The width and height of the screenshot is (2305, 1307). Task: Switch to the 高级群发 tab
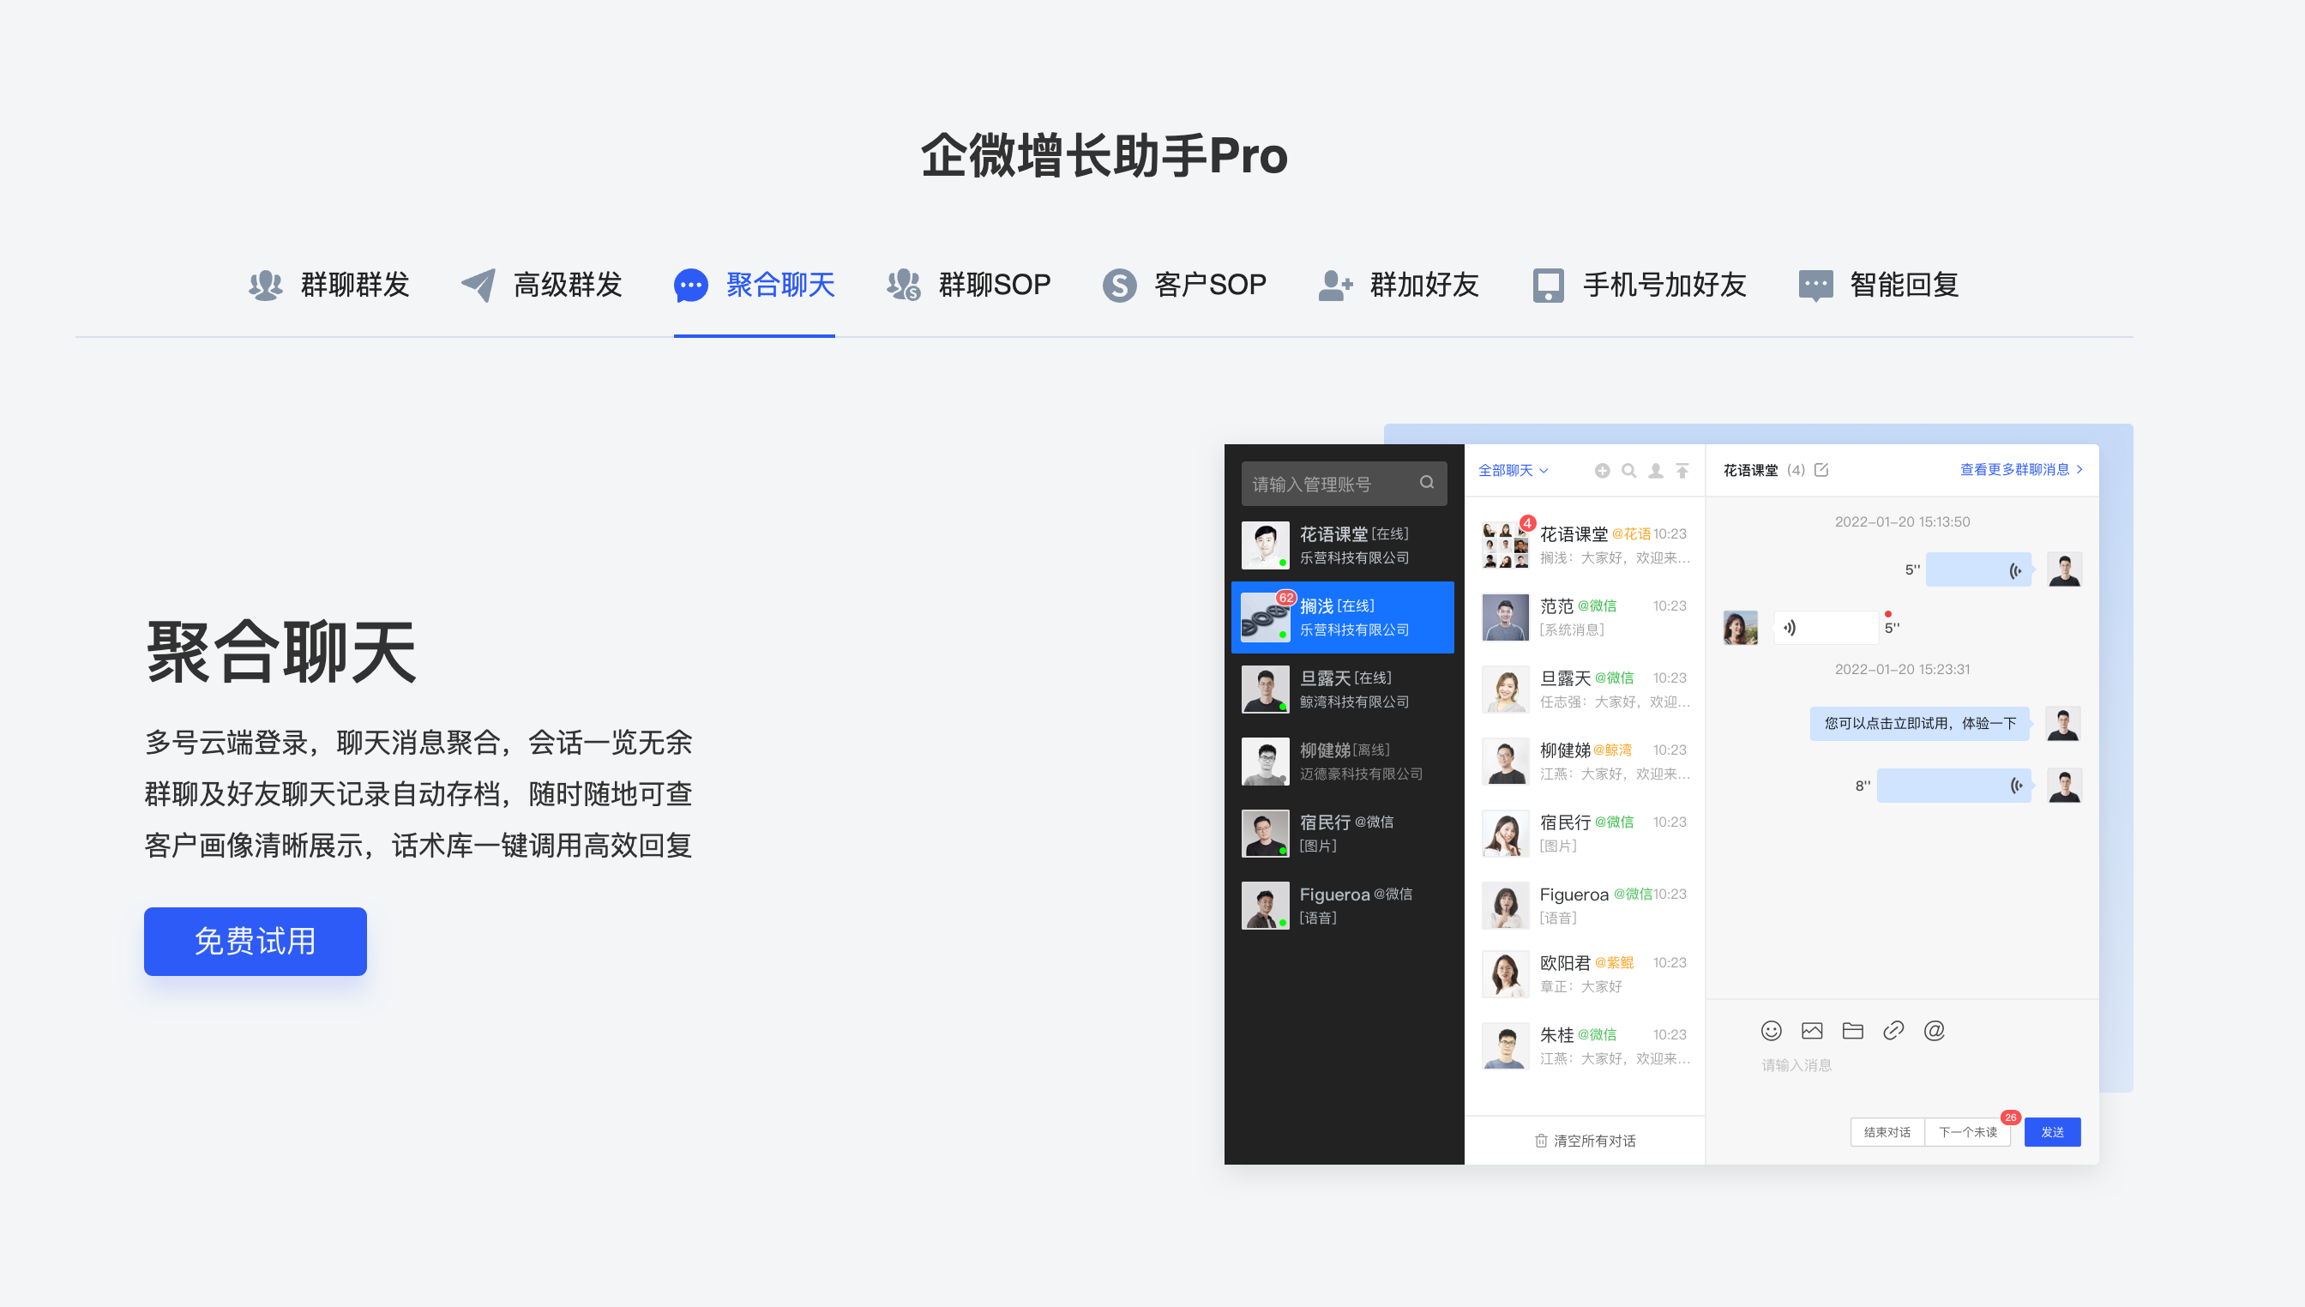click(x=541, y=286)
